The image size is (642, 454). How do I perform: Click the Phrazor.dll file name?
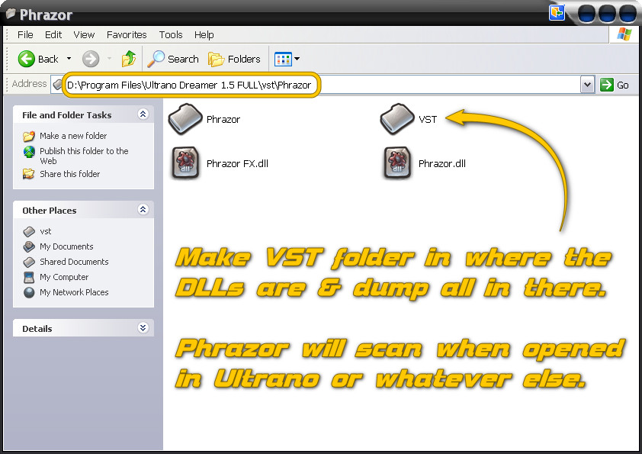click(441, 163)
